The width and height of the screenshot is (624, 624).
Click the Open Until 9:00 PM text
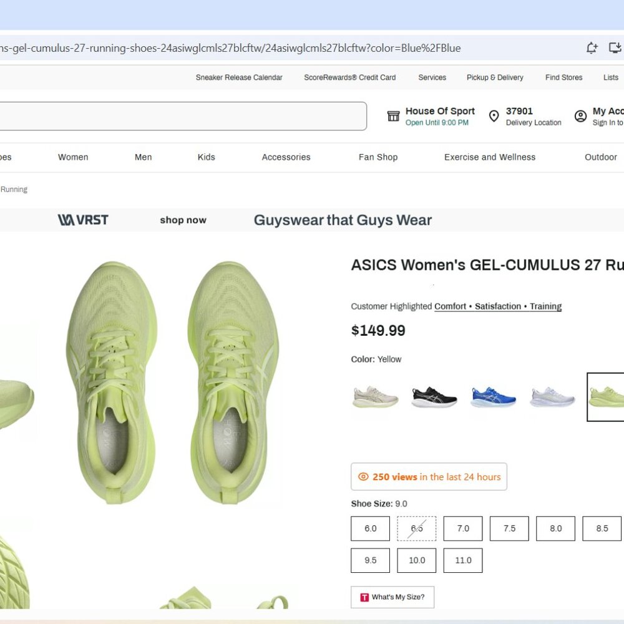pos(437,122)
